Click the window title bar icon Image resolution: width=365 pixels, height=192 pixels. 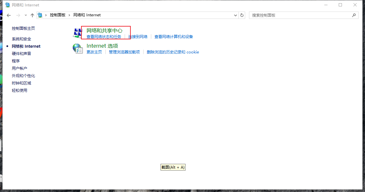click(8, 5)
